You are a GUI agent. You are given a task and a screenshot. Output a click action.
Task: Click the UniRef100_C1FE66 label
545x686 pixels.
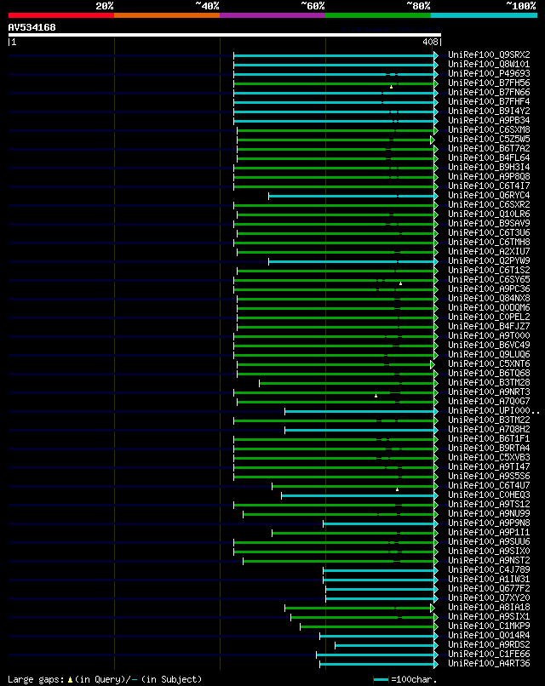click(489, 654)
